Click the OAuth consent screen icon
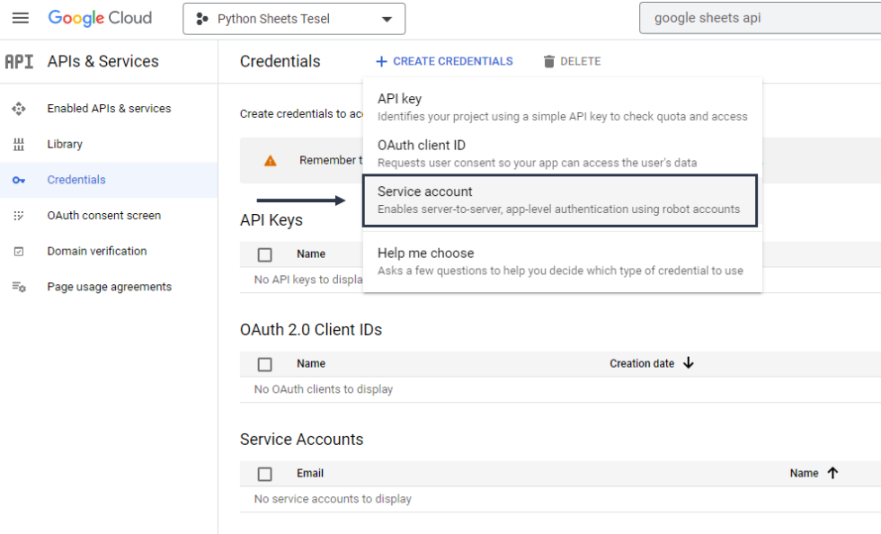This screenshot has width=881, height=534. coord(19,216)
